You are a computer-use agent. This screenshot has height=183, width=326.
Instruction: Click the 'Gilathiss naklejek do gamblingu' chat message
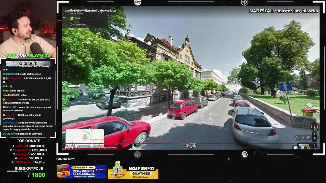point(22,117)
